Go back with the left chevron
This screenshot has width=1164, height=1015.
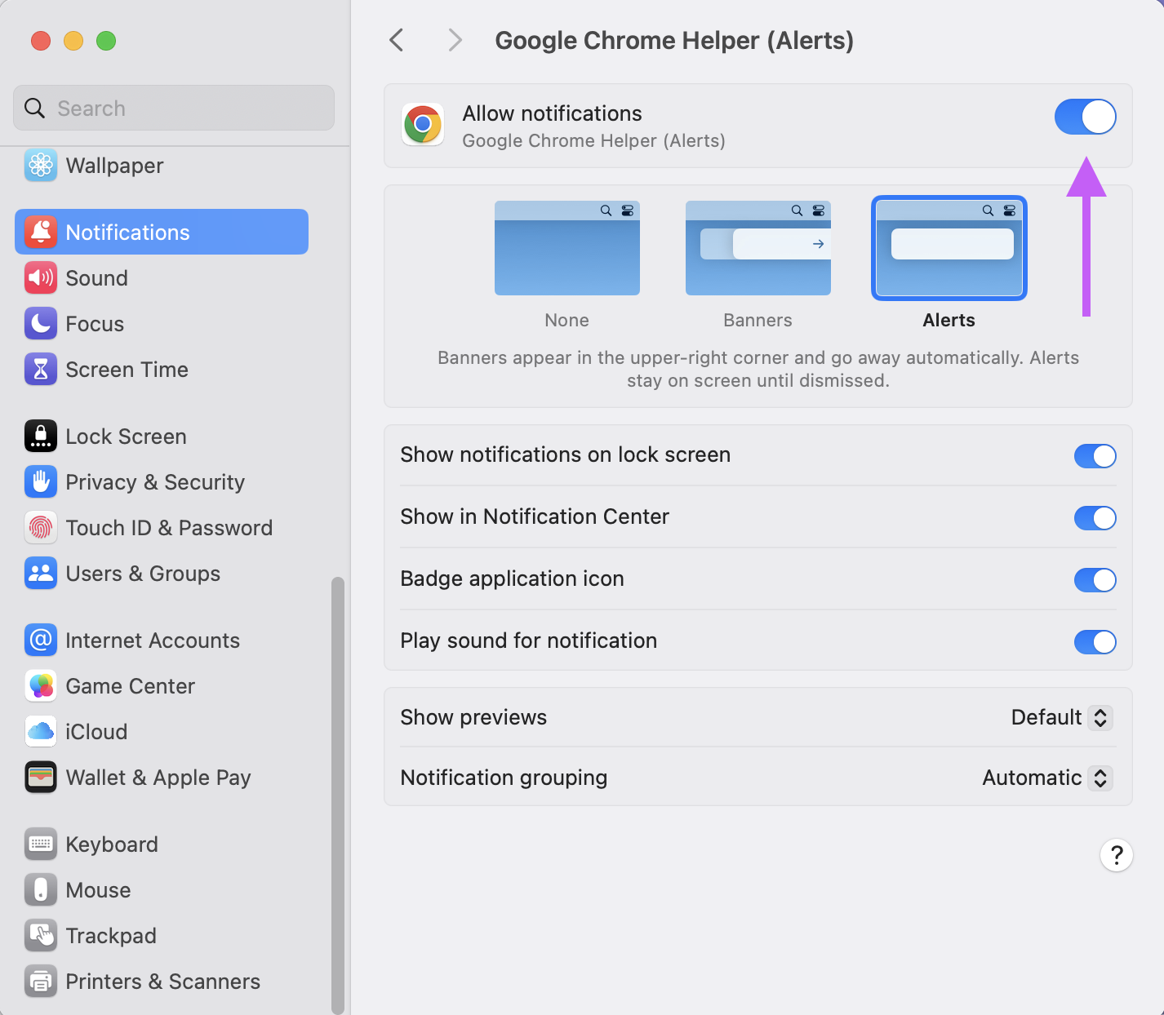click(397, 40)
